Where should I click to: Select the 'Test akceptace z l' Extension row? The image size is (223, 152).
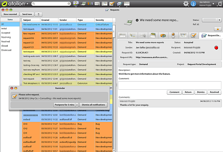pyautogui.click(x=67, y=83)
